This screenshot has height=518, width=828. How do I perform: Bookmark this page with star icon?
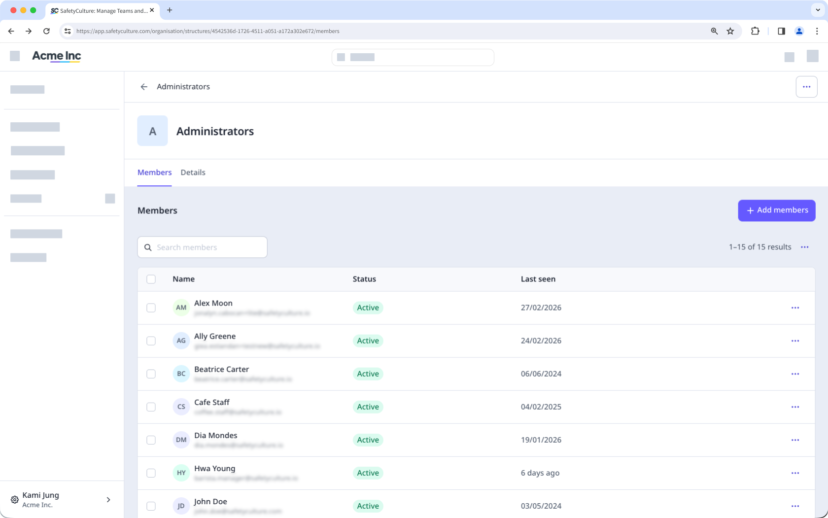click(x=730, y=31)
